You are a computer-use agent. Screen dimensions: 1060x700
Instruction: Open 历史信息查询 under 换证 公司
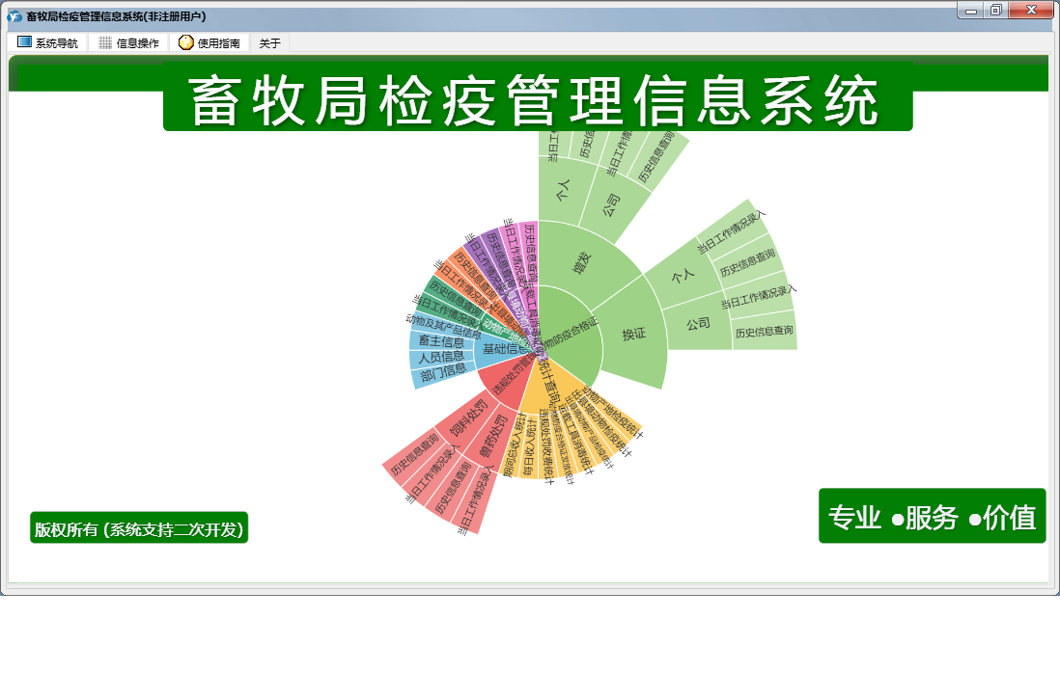tap(764, 332)
